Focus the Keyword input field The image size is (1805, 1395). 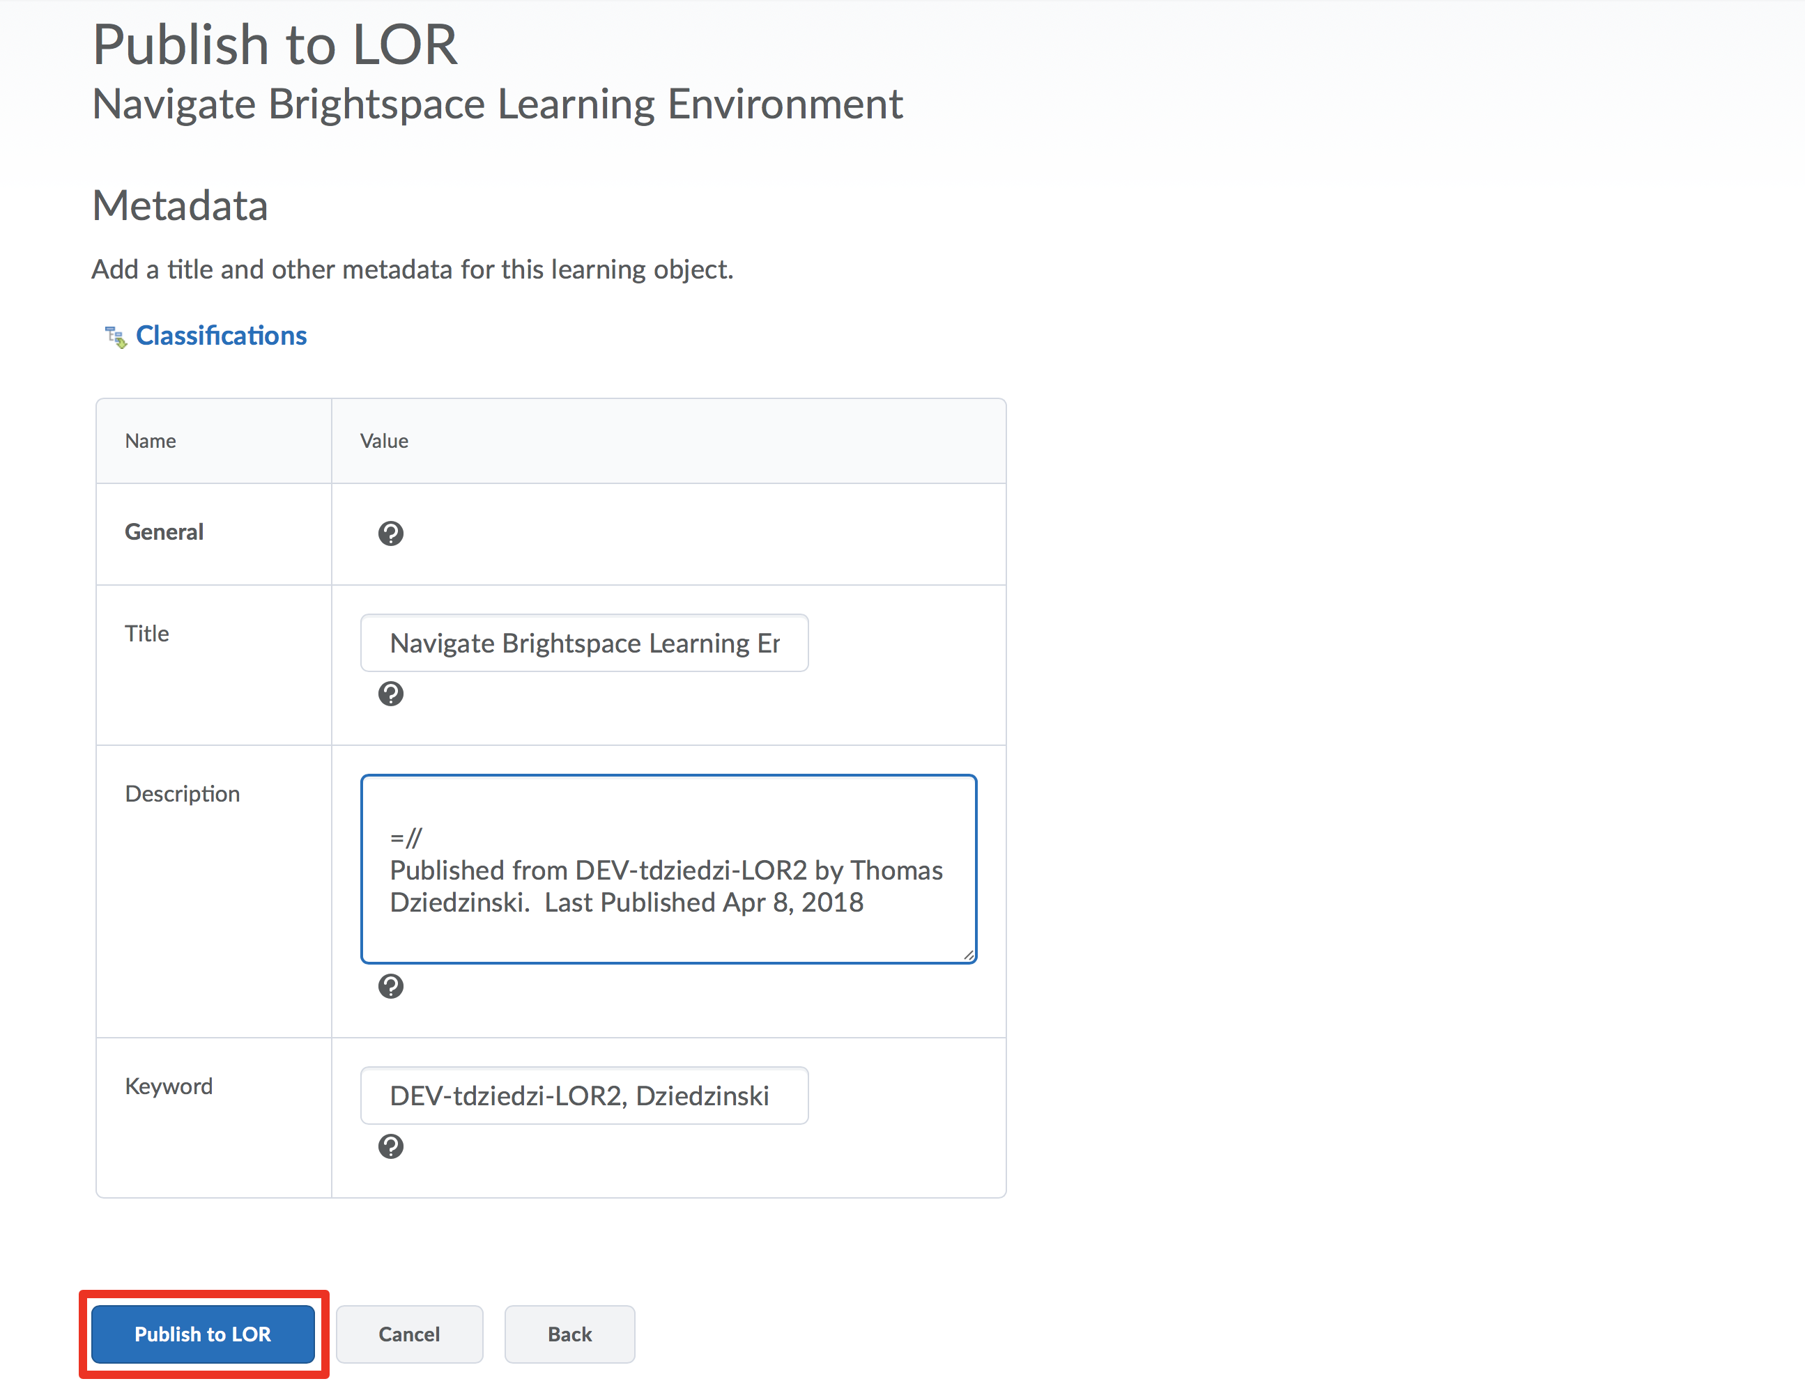(x=584, y=1096)
